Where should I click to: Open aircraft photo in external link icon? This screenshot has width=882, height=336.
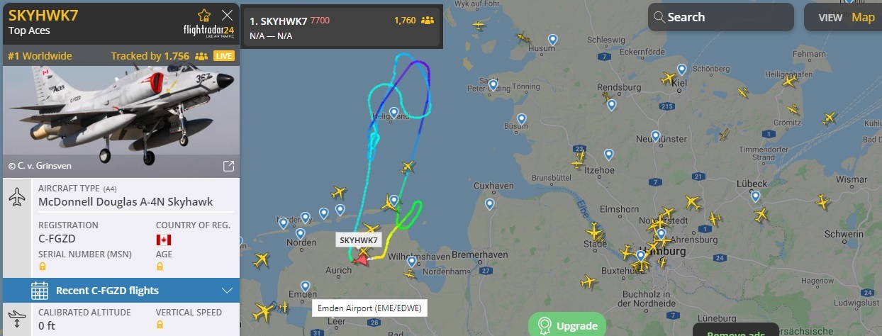228,166
